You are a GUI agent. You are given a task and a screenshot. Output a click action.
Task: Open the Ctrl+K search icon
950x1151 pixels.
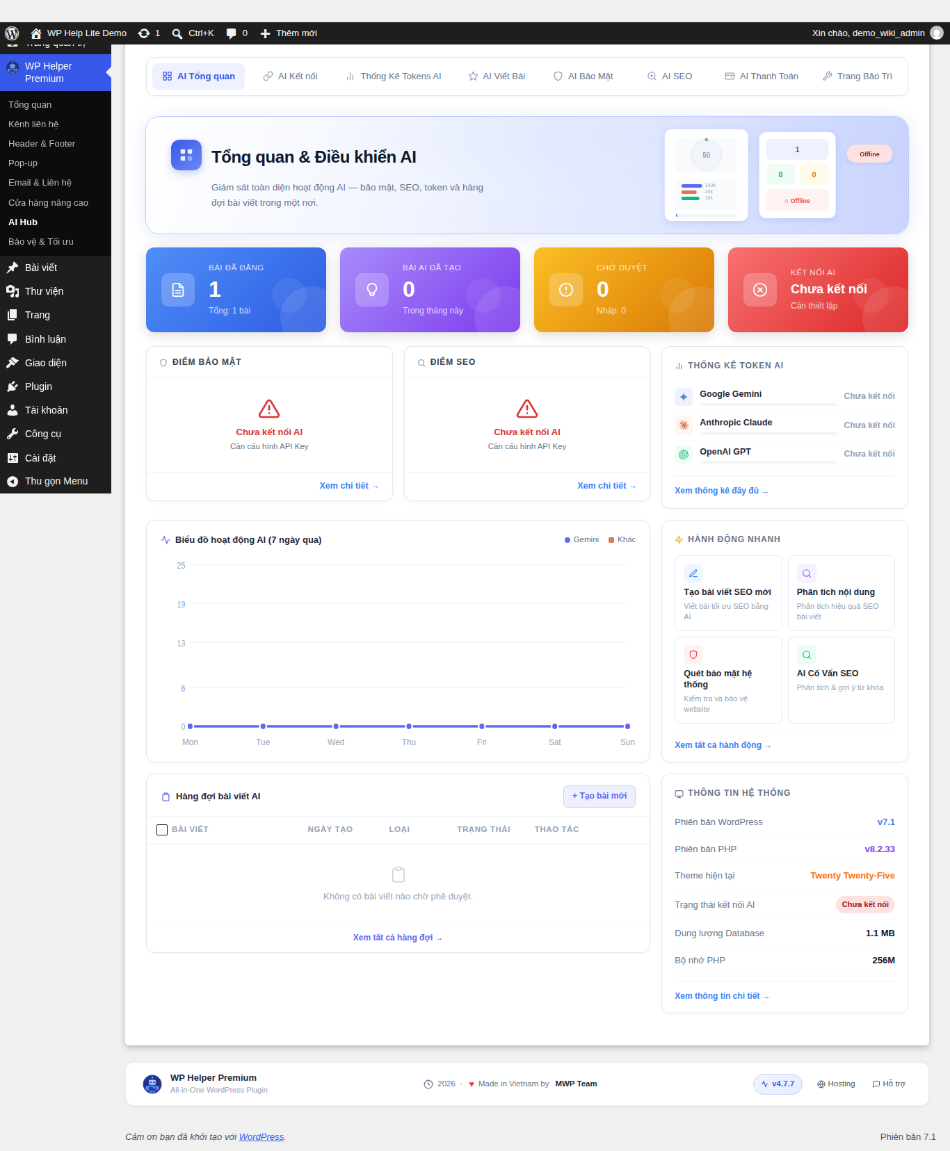pos(177,33)
